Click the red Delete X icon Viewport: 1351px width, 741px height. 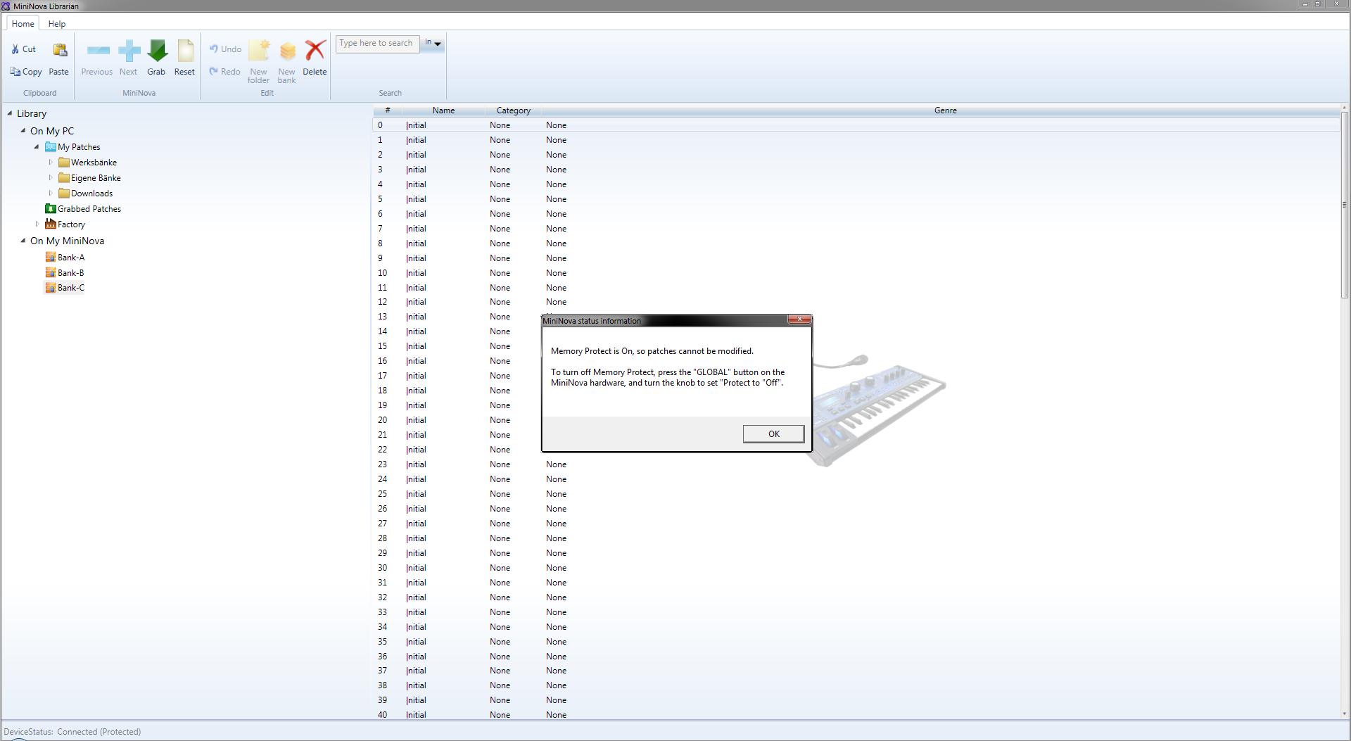[x=315, y=50]
